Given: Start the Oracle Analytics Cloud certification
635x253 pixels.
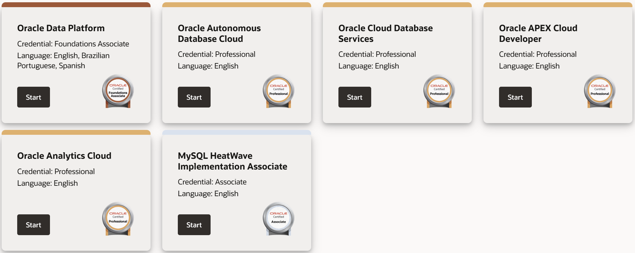Looking at the screenshot, I should tap(33, 225).
